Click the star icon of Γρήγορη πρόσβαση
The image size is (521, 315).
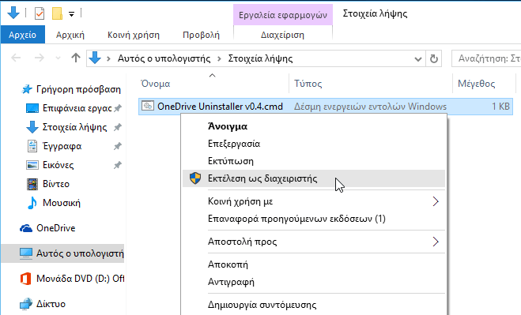click(27, 89)
